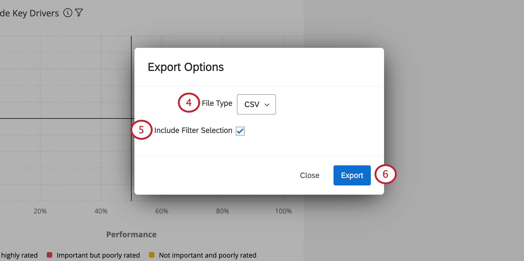Screen dimensions: 524x261
Task: Open the File Type dropdown showing CSV
Action: click(x=256, y=104)
